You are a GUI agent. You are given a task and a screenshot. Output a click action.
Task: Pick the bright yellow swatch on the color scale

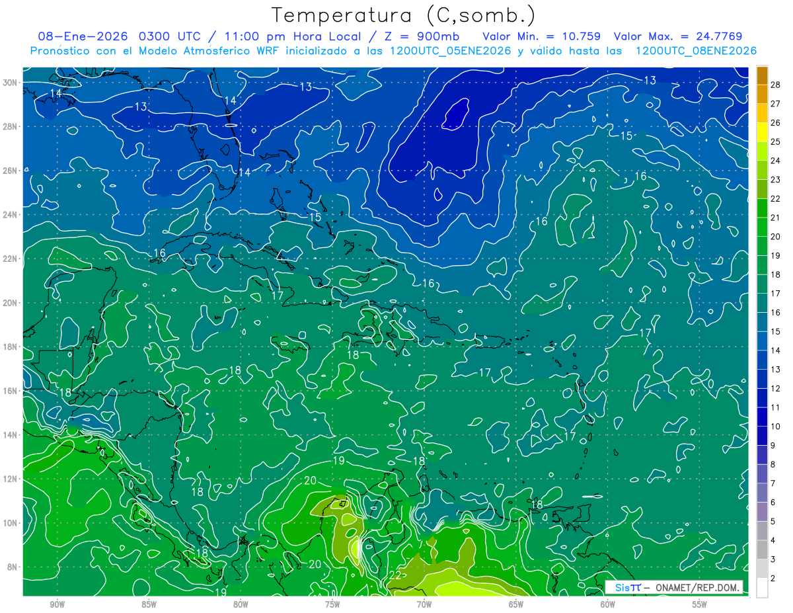(762, 132)
